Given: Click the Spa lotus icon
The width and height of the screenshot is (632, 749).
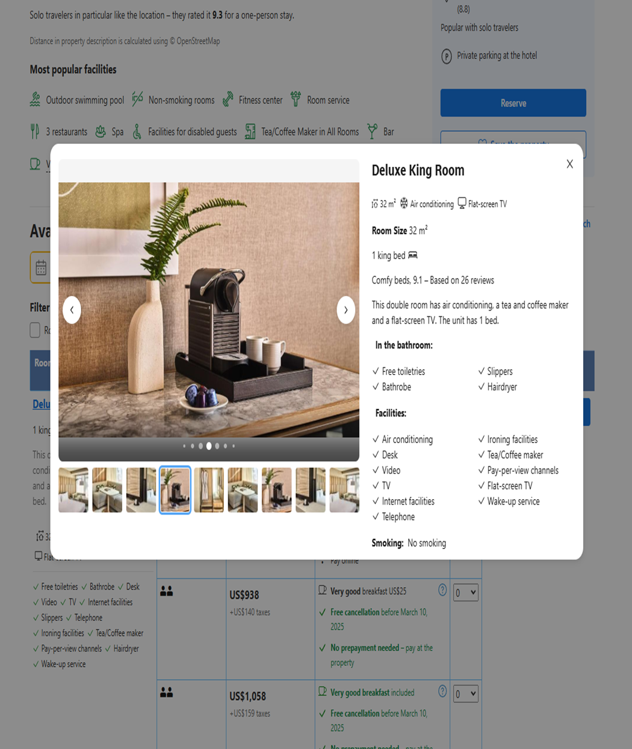Looking at the screenshot, I should click(101, 131).
